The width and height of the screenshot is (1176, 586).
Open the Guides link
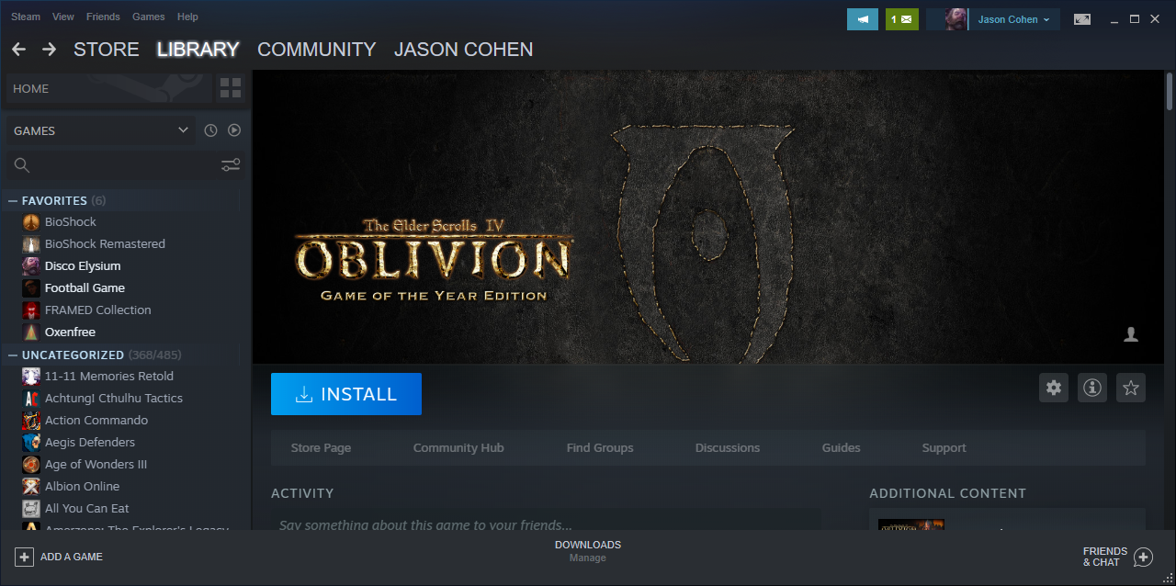coord(842,448)
